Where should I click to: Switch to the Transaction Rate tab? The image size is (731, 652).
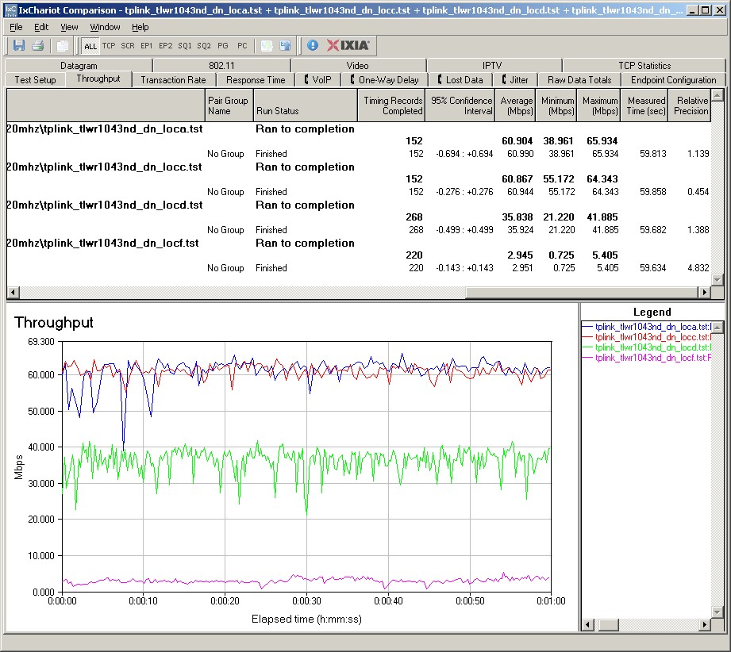[173, 79]
